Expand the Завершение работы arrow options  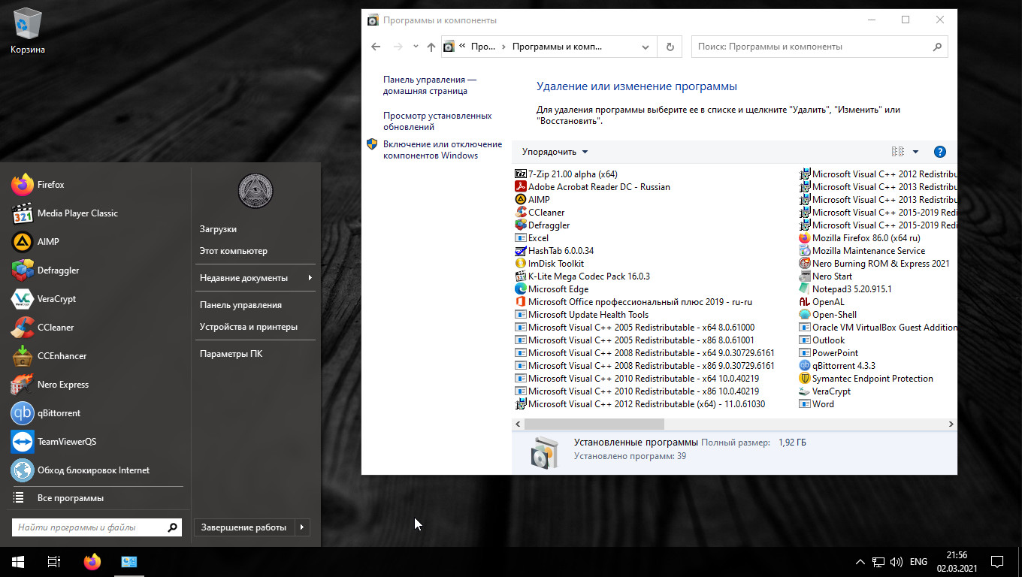point(301,527)
